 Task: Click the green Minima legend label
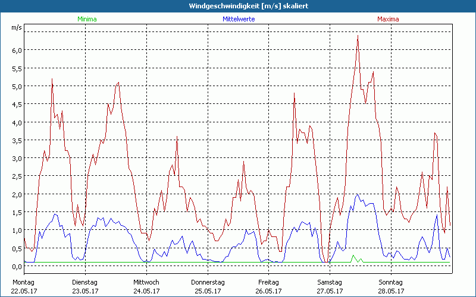(86, 19)
